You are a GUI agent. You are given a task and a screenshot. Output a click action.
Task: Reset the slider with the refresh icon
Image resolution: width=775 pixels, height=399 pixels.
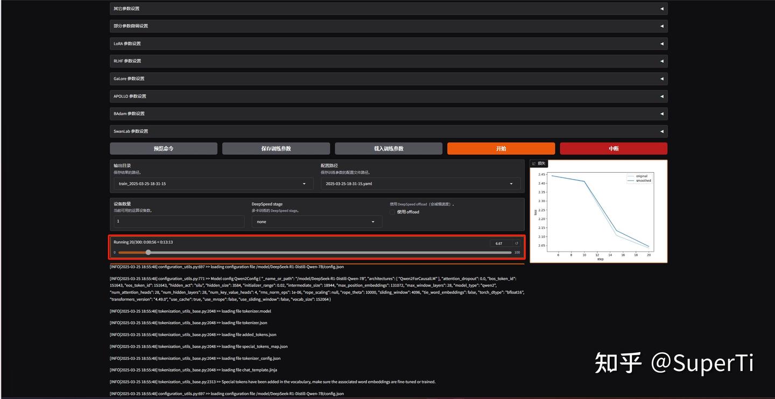(517, 243)
